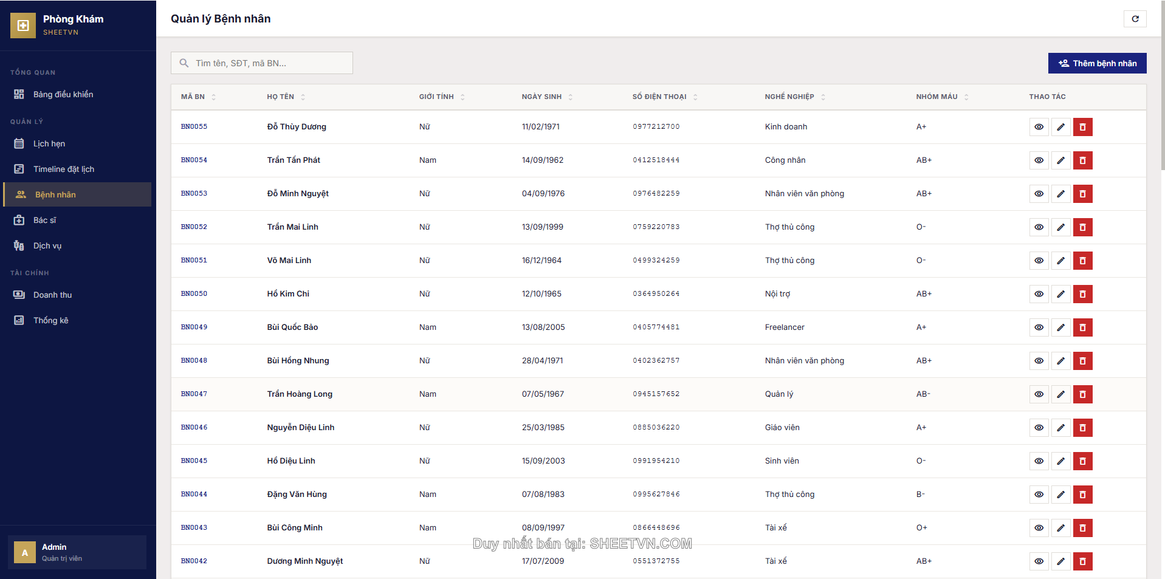Delete patient Bùi Quốc Bảo record
The image size is (1165, 579).
(1082, 327)
